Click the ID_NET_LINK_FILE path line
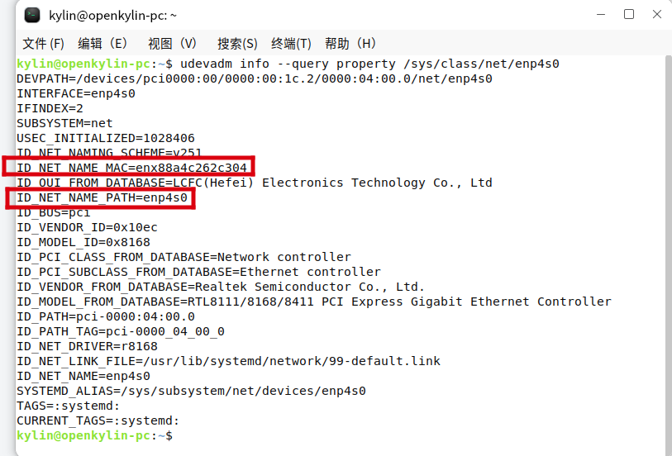The width and height of the screenshot is (672, 456). 228,361
